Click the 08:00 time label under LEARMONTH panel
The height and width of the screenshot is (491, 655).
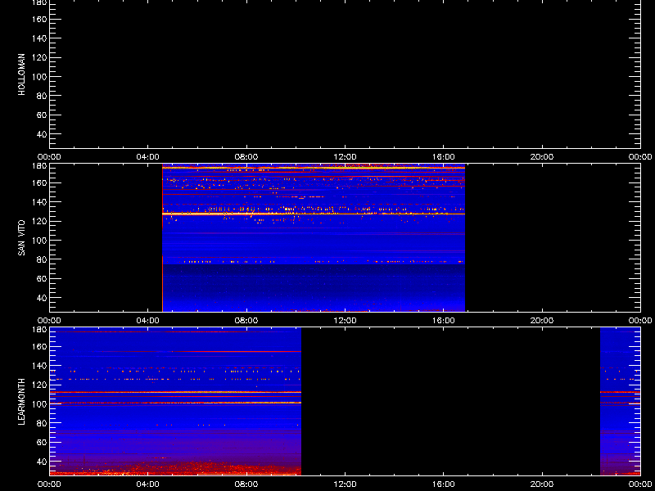click(x=246, y=484)
